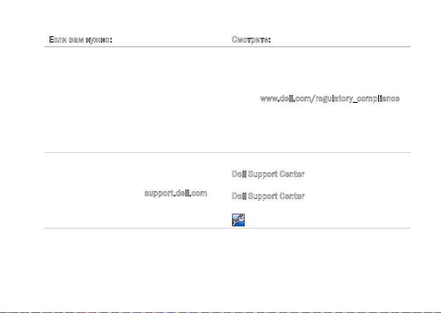Viewport: 441px width, 313px height.
Task: Click the "www.dell.com" part of the URL
Action: pos(285,99)
